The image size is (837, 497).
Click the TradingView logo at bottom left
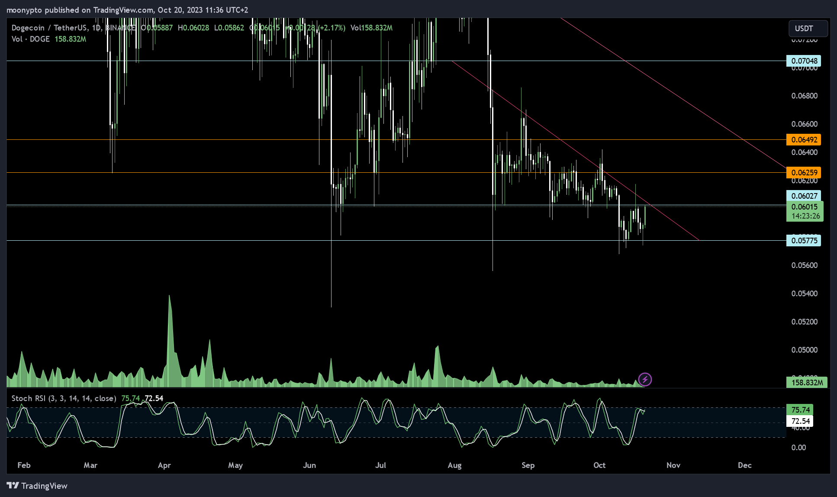point(37,486)
